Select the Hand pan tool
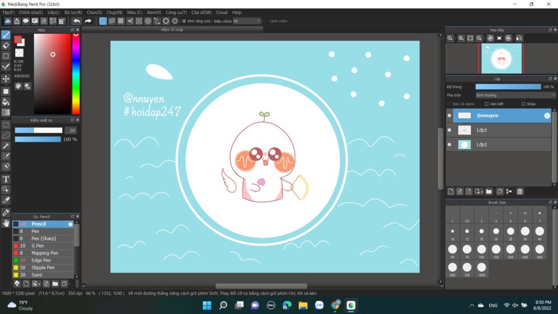The height and width of the screenshot is (314, 558). (5, 223)
